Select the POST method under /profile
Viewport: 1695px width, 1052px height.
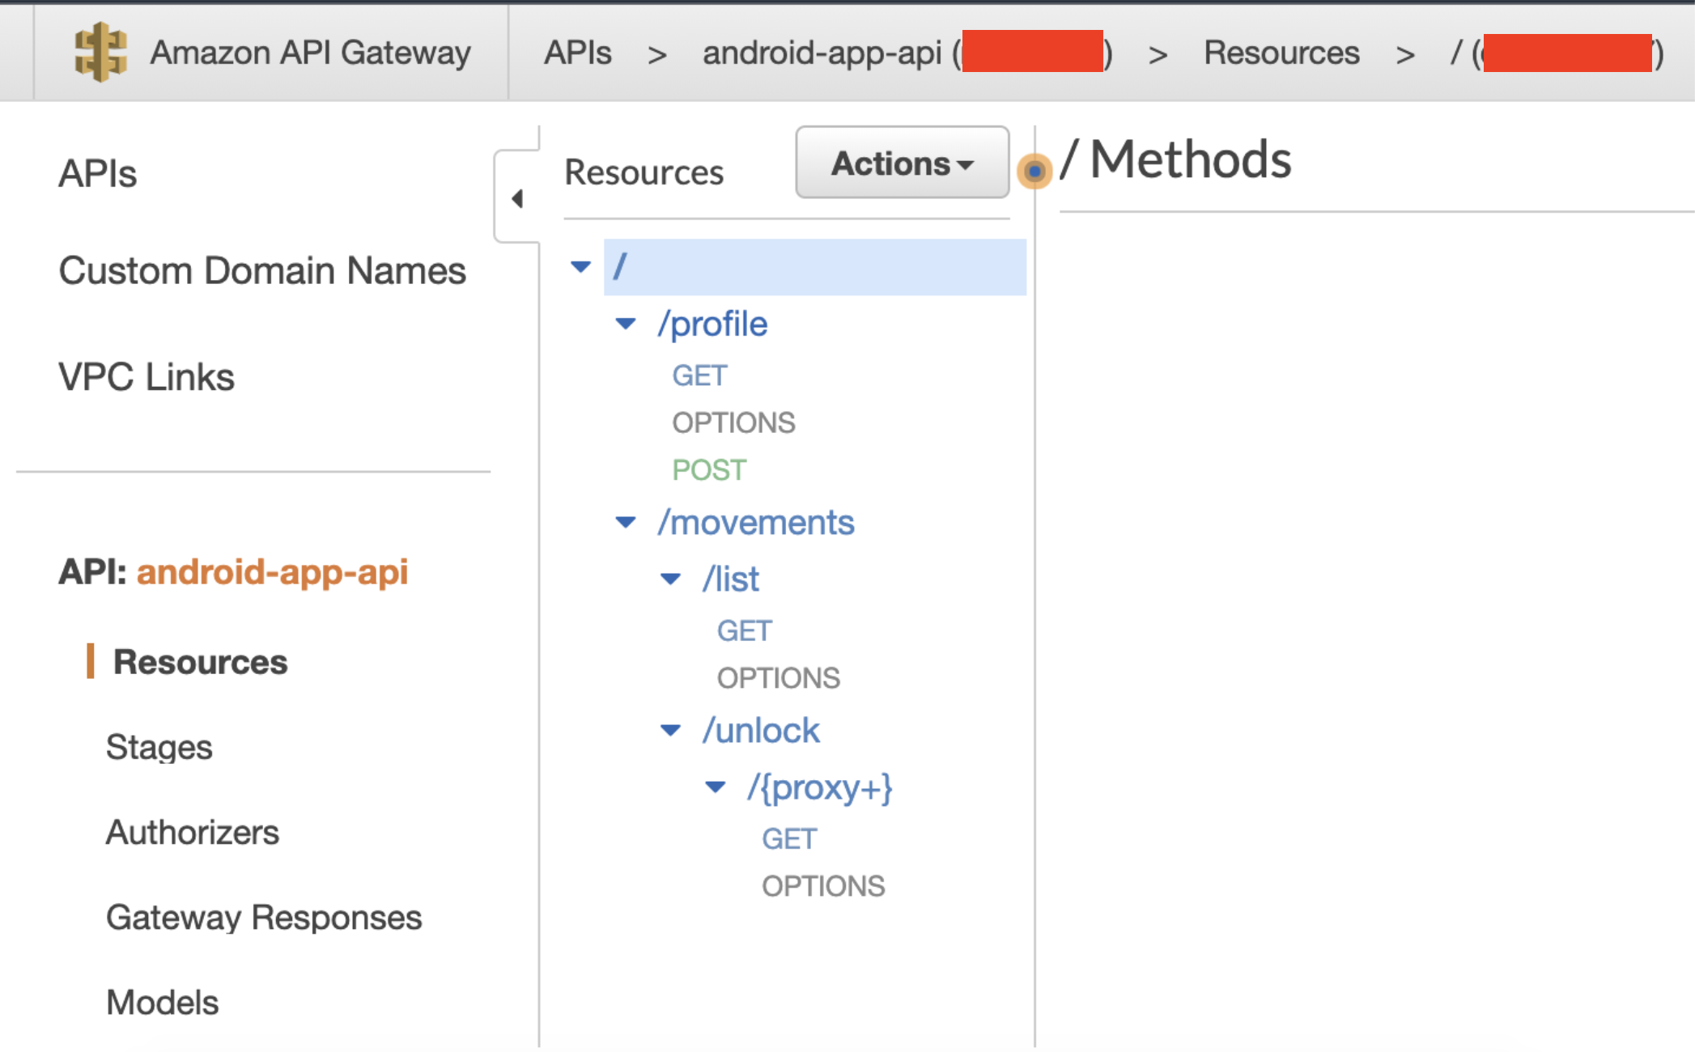point(709,469)
